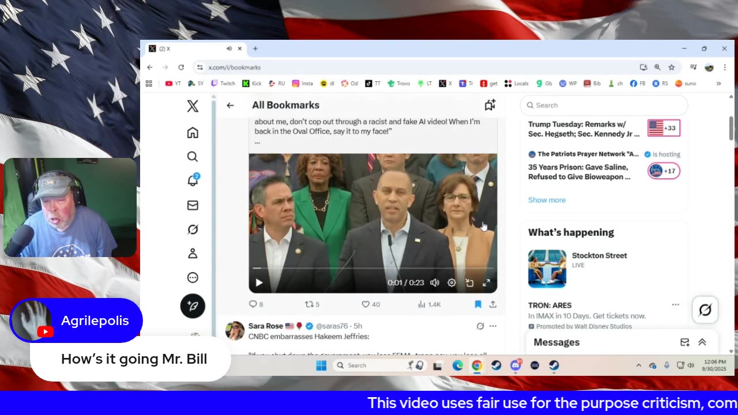Screen dimensions: 738x415
Task: Open taskbar volume speaker control
Action: (691, 365)
